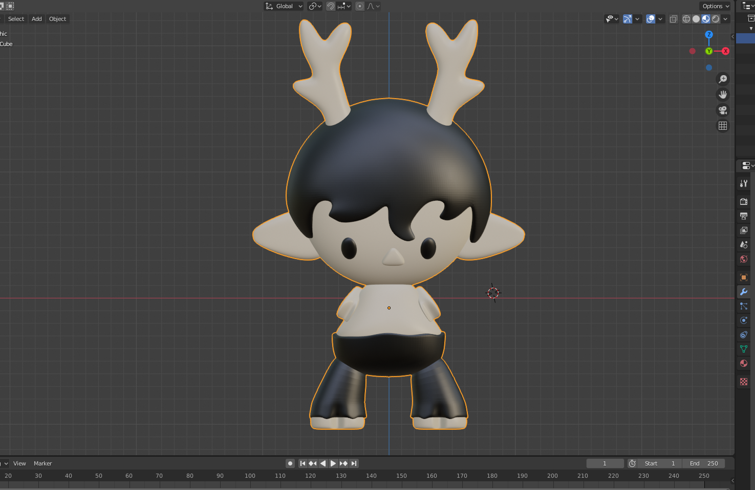
Task: Select the Particle properties icon
Action: pyautogui.click(x=743, y=306)
